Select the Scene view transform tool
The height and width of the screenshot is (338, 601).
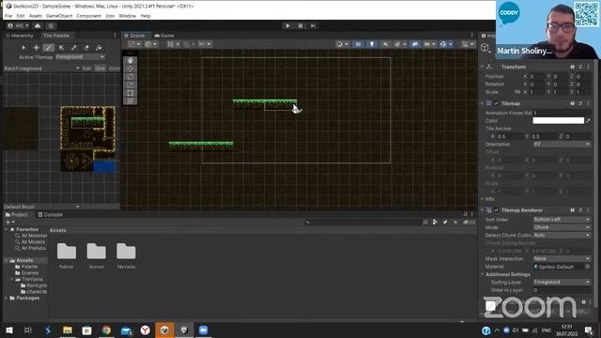[x=131, y=100]
